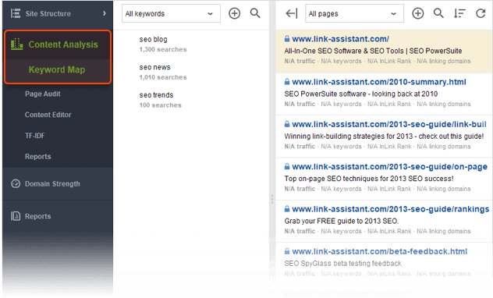Open the 2013-seo-guide/rankings link

[x=391, y=209]
